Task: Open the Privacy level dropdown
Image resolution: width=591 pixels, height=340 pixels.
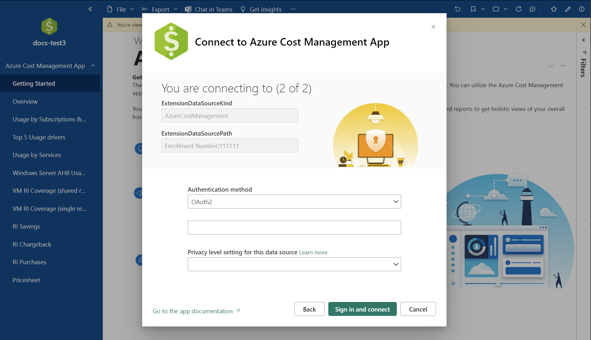Action: point(294,264)
